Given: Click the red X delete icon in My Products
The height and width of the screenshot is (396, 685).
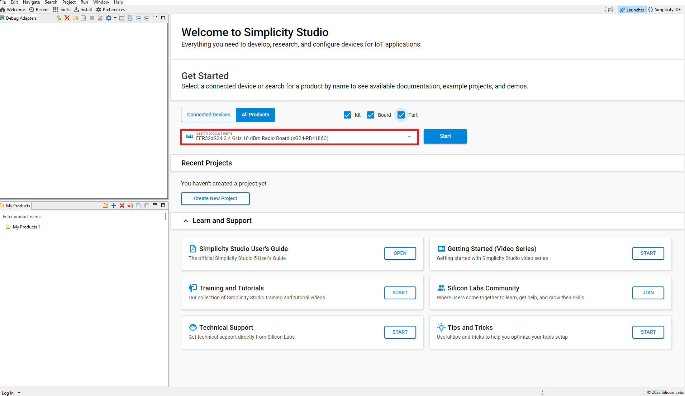Looking at the screenshot, I should point(122,206).
